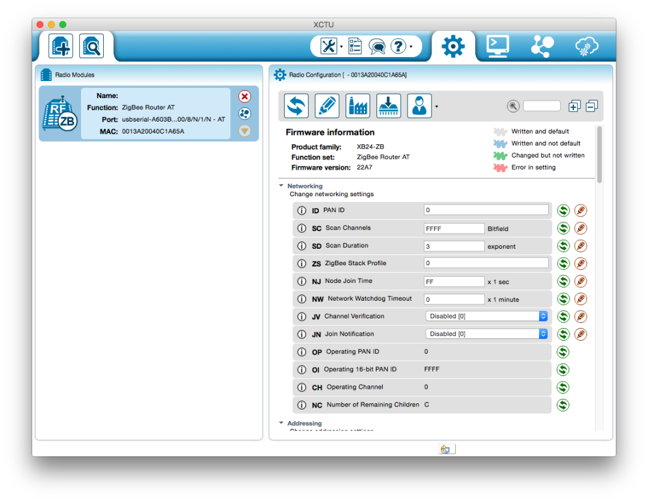Refresh the PAN ID setting value
Image resolution: width=648 pixels, height=502 pixels.
[563, 210]
